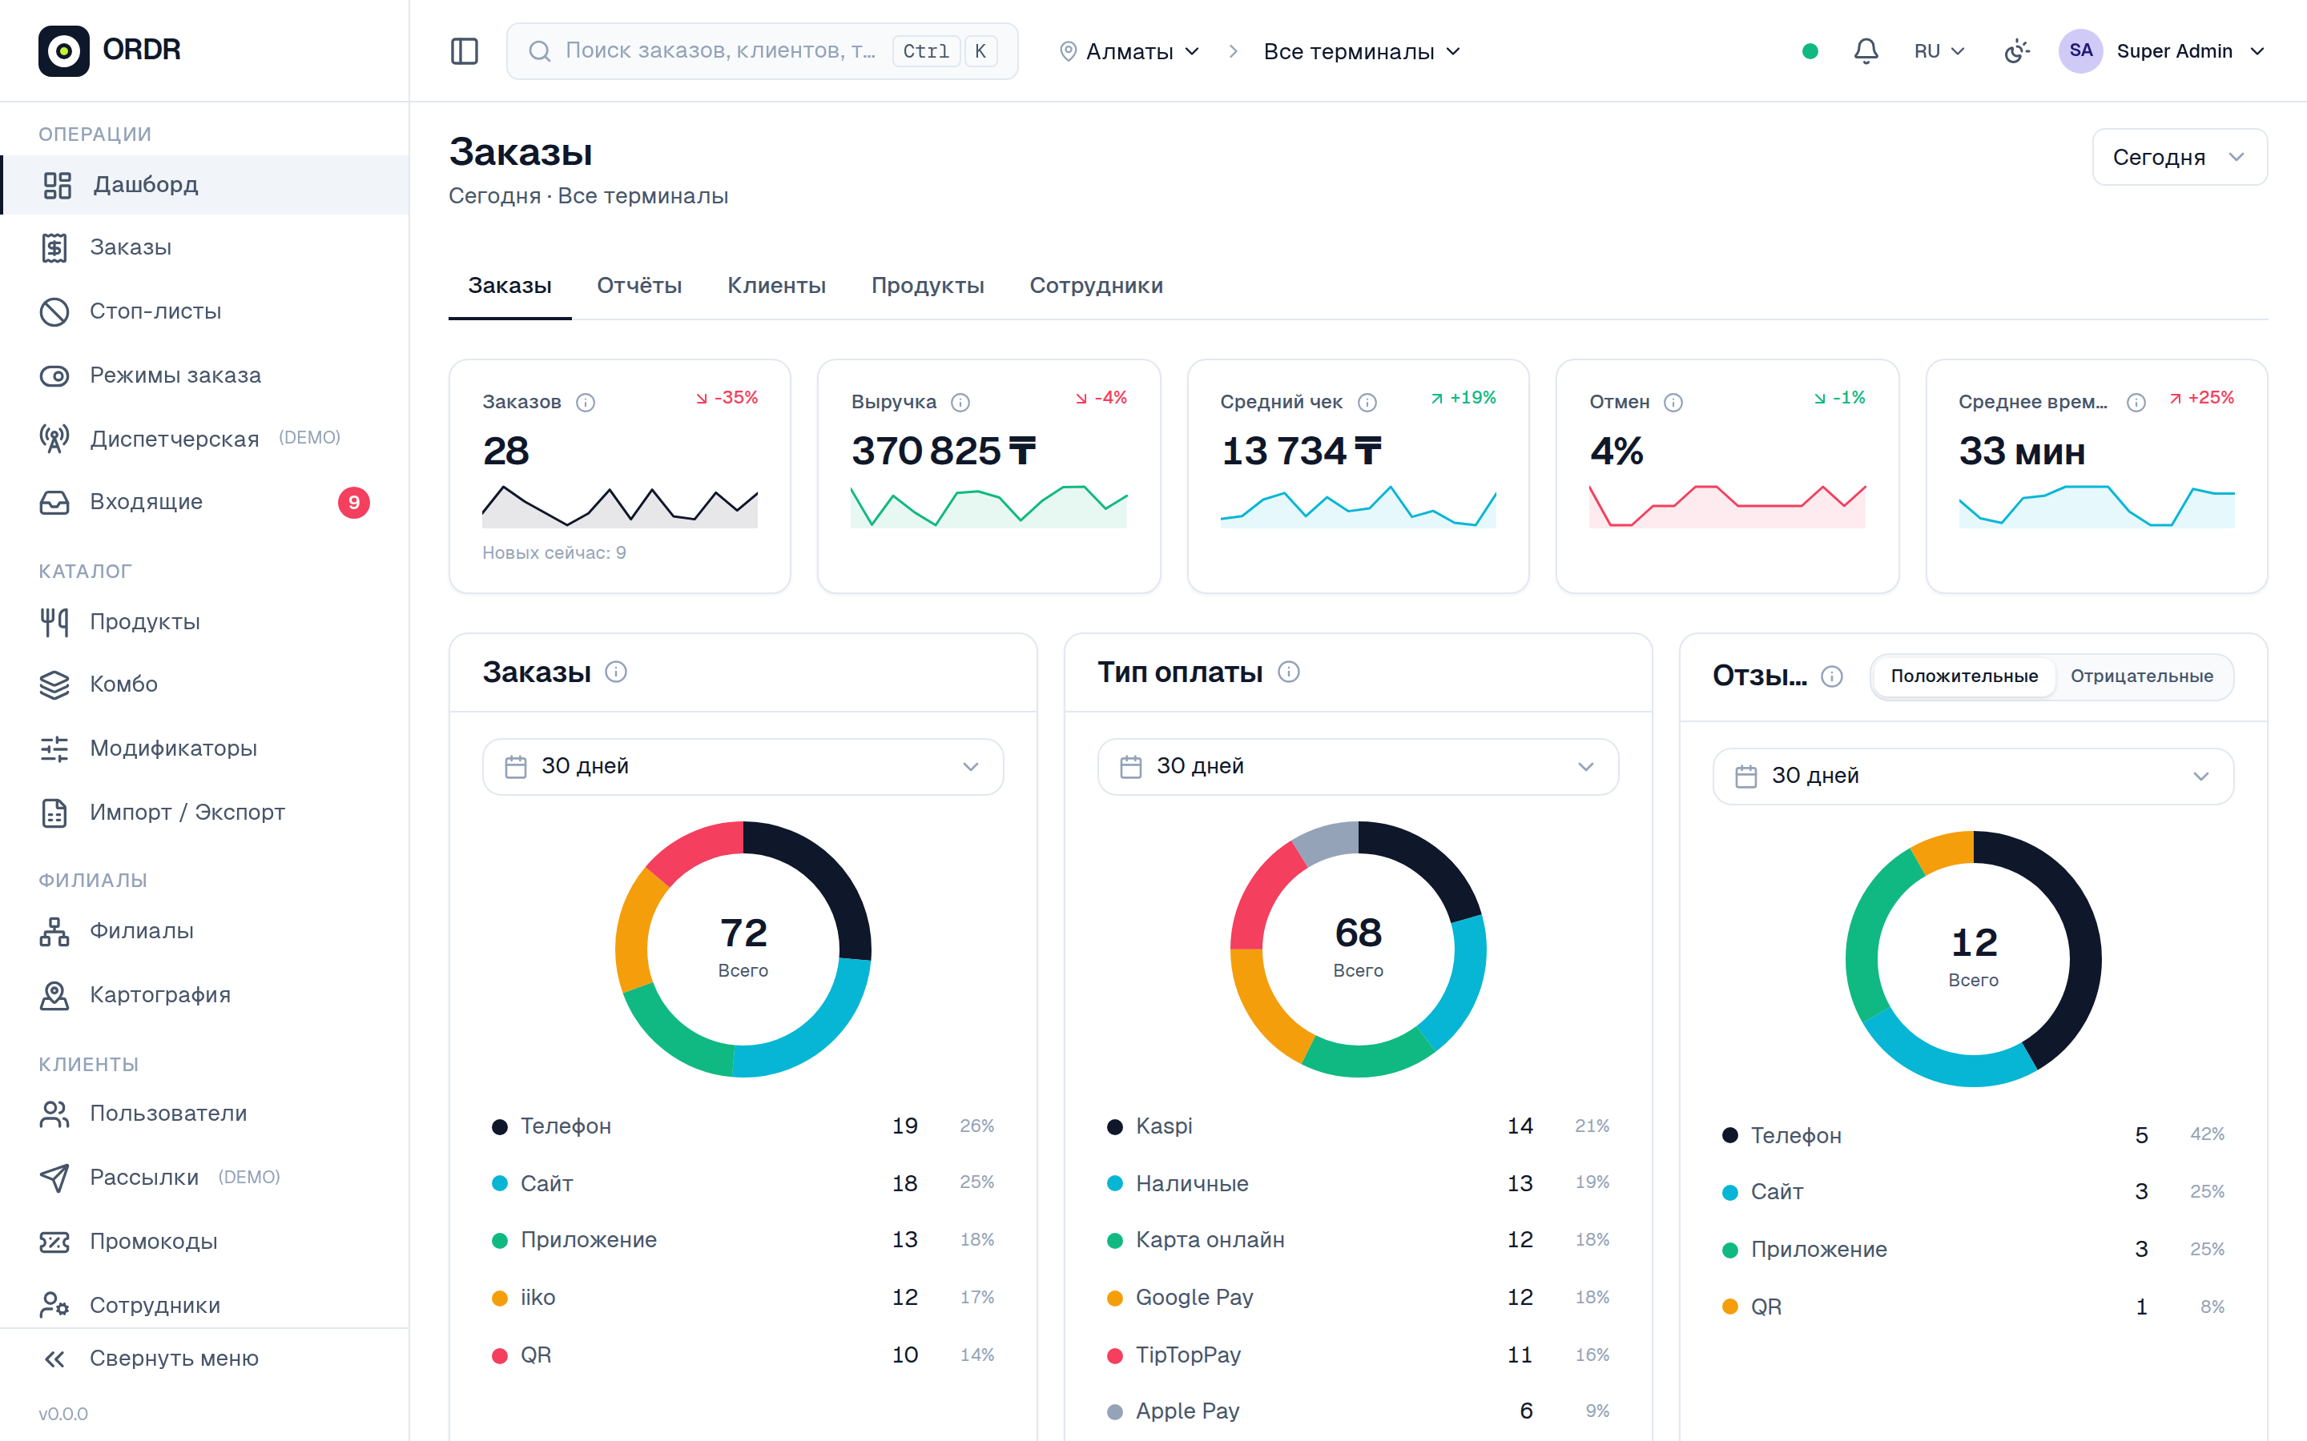Click info icon next to Отмен
Image resolution: width=2307 pixels, height=1441 pixels.
[x=1673, y=402]
